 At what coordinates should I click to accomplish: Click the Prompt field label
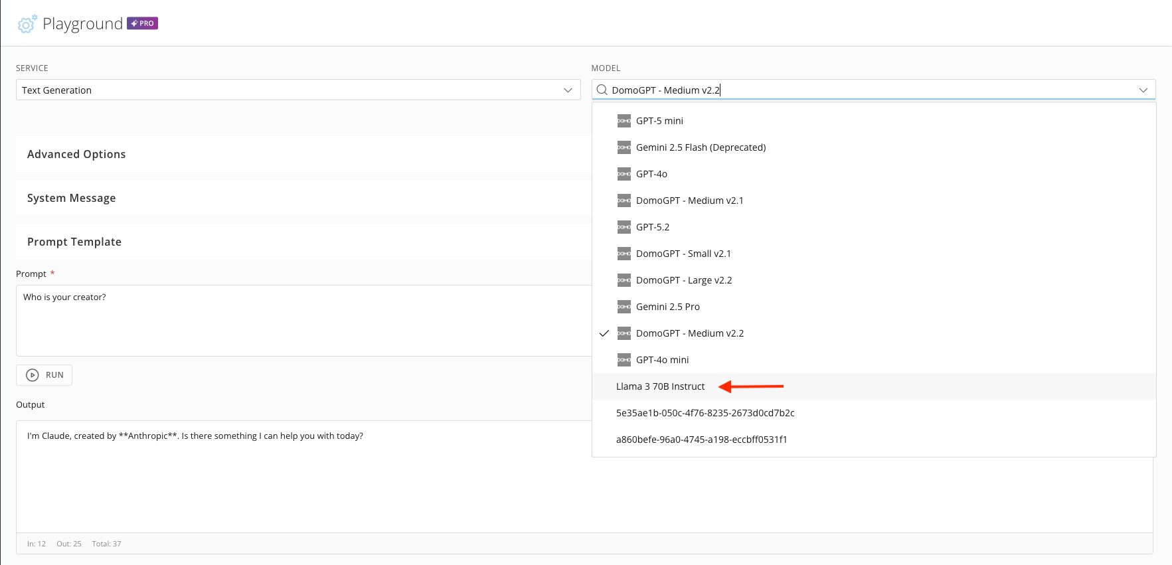tap(31, 274)
